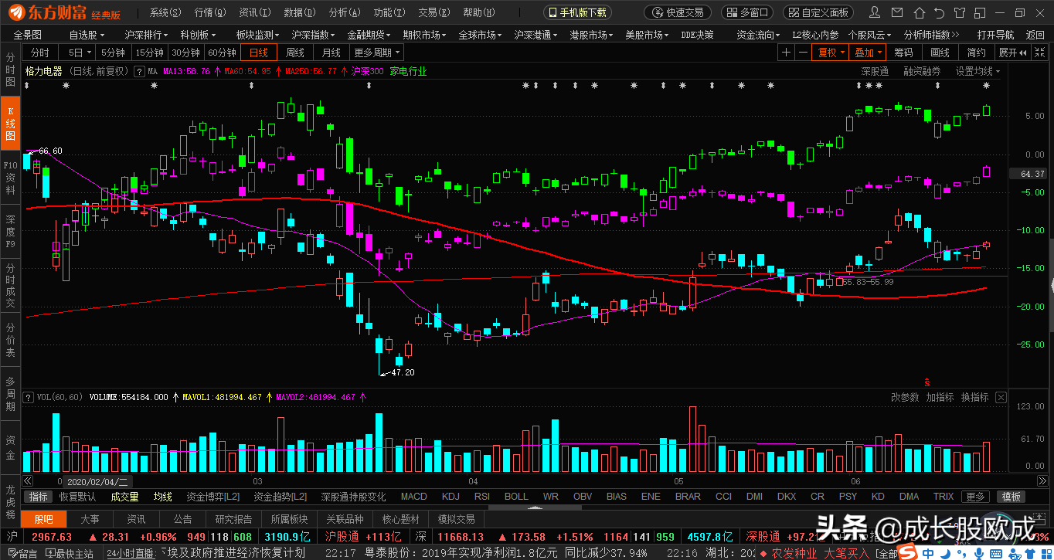Viewport: 1054px width, 560px height.
Task: Toggle the 成交量 volume indicator
Action: pyautogui.click(x=124, y=497)
